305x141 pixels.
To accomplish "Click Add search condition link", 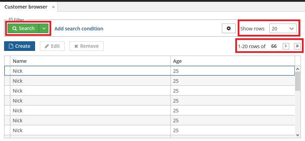I will tap(79, 29).
